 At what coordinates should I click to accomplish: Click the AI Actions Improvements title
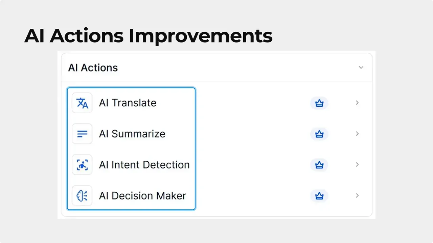pyautogui.click(x=148, y=35)
